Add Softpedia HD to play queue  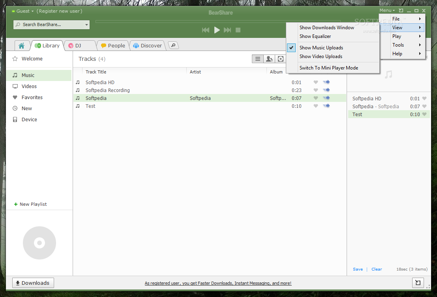[326, 82]
